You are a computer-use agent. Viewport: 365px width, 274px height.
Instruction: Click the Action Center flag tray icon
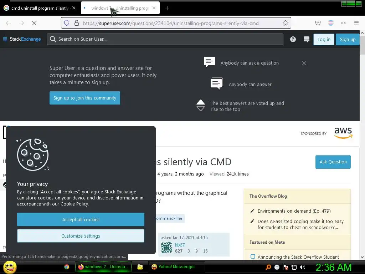pyautogui.click(x=286, y=267)
